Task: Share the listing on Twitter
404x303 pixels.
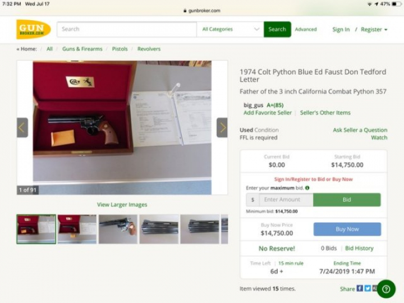Action: tap(368, 288)
